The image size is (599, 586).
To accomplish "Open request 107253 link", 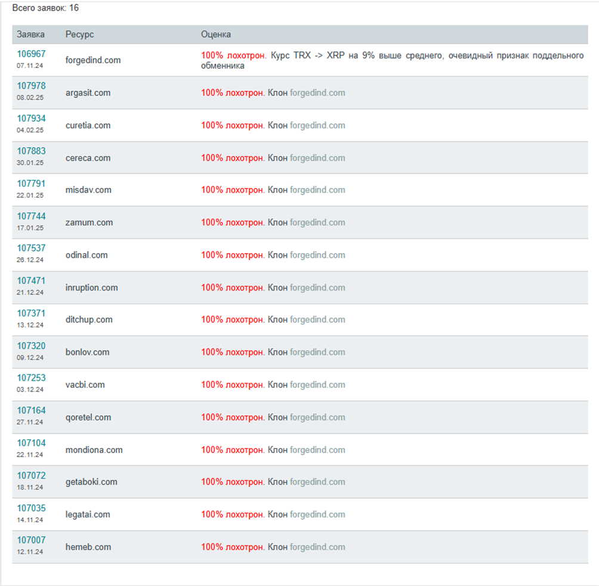I will point(31,378).
